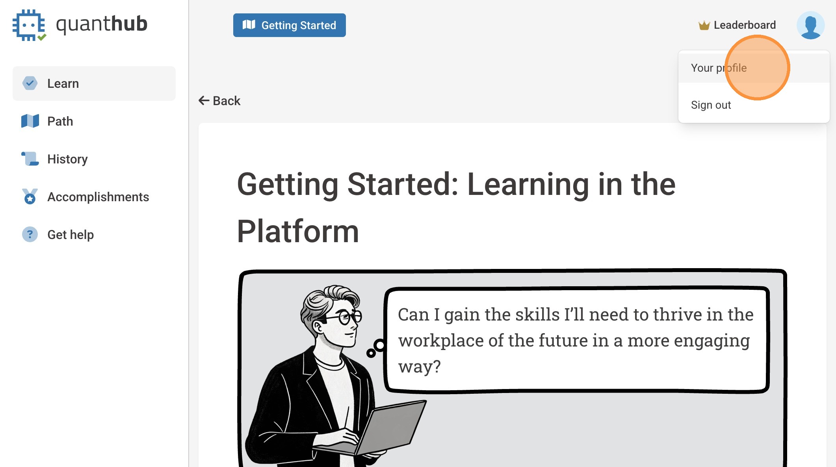836x467 pixels.
Task: Navigate to the Learn section
Action: [63, 83]
